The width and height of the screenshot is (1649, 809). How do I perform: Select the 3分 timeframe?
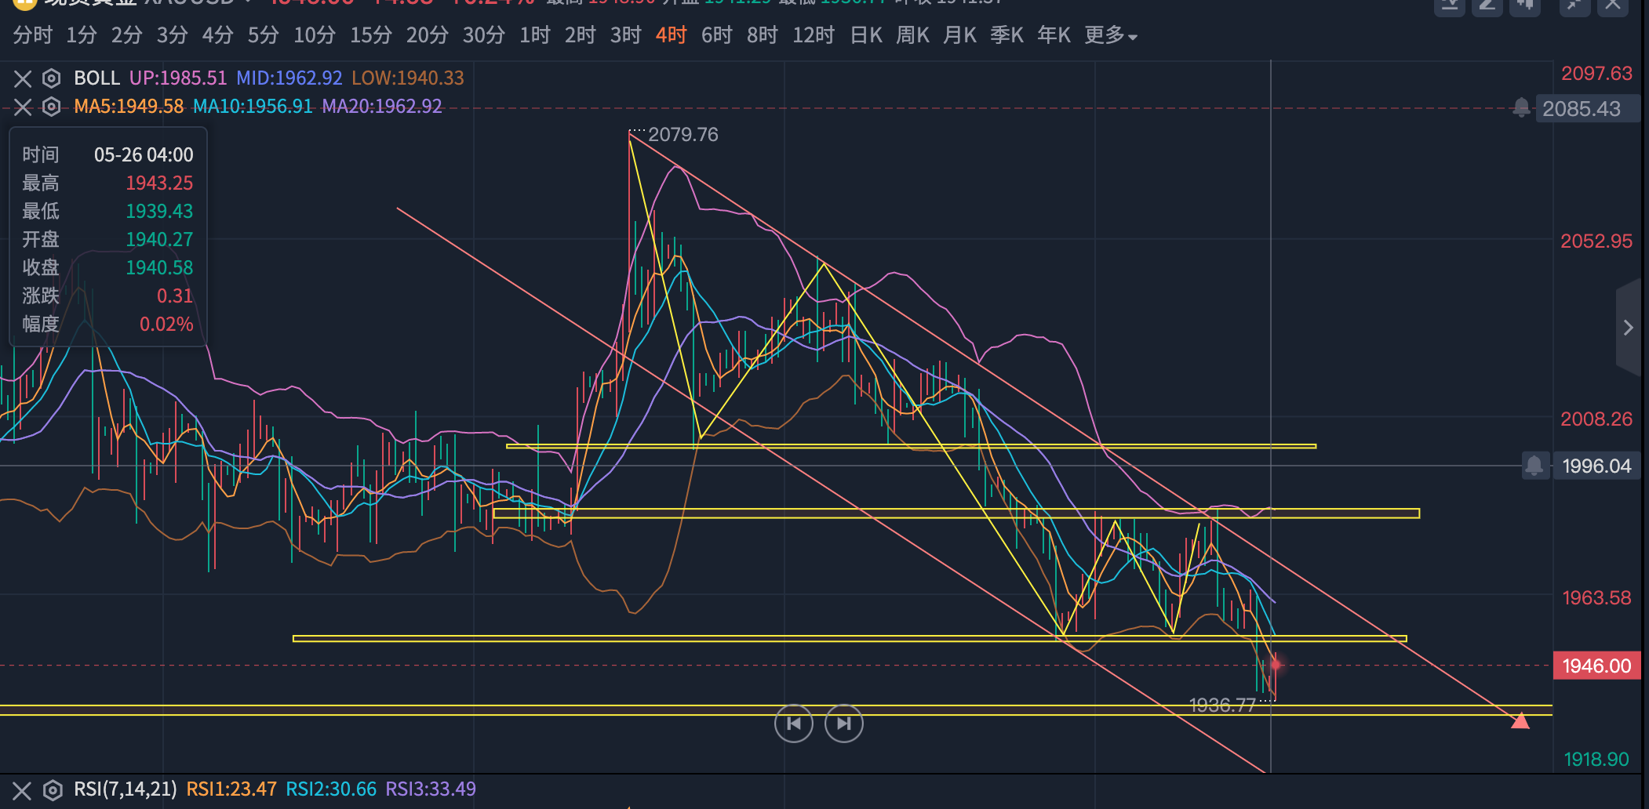point(172,35)
